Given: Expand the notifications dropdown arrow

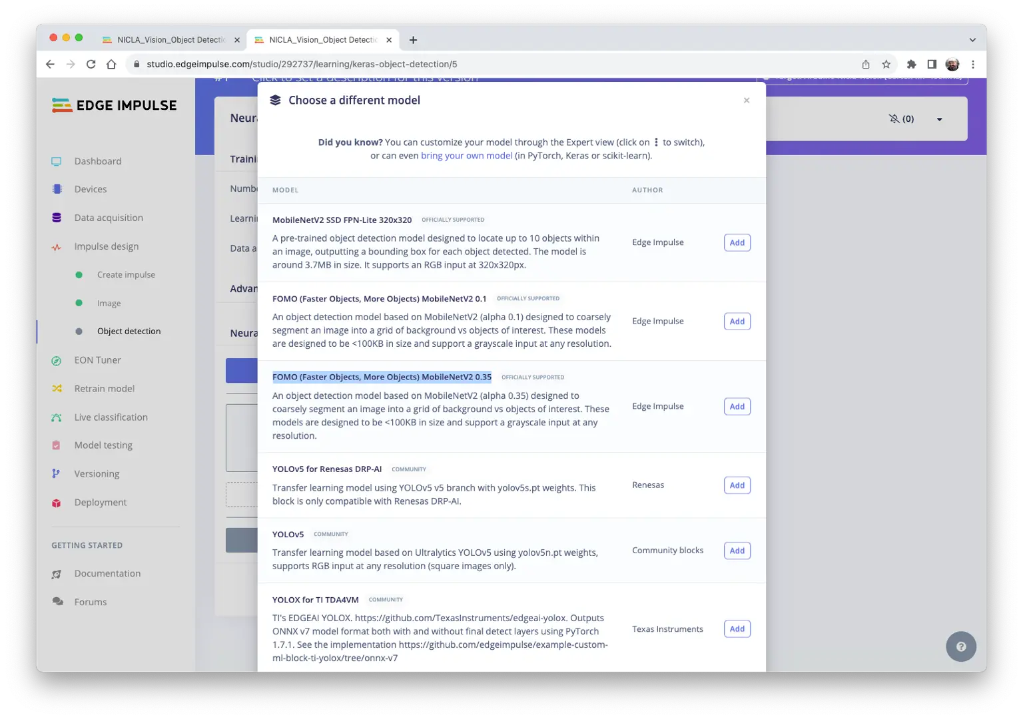Looking at the screenshot, I should tap(939, 120).
